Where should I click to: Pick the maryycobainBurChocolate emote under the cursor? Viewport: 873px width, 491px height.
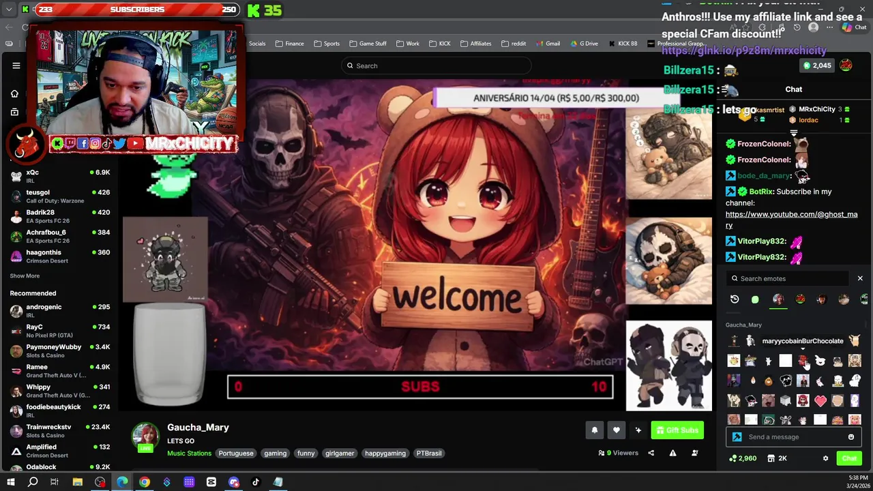click(803, 361)
